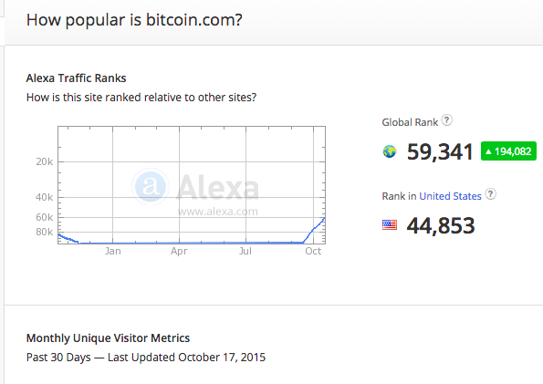The width and height of the screenshot is (543, 384).
Task: Click the green up-arrow in rank change badge
Action: tap(488, 151)
